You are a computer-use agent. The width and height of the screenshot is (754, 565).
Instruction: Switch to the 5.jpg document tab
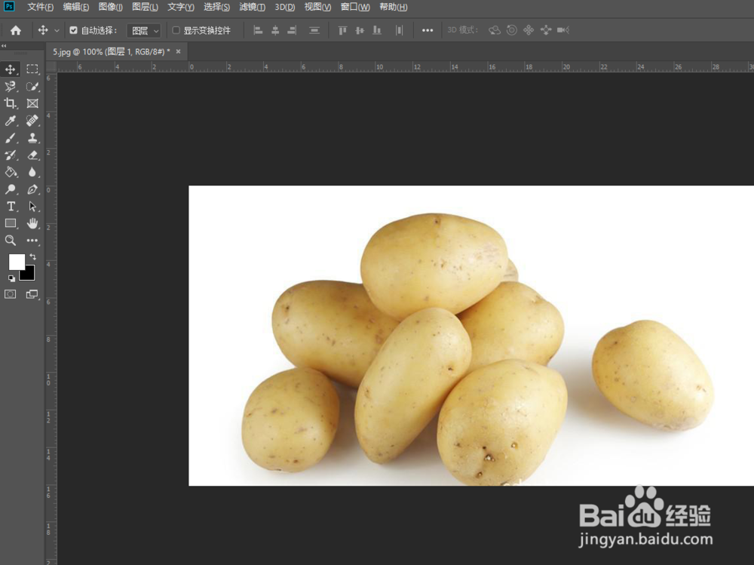click(111, 51)
